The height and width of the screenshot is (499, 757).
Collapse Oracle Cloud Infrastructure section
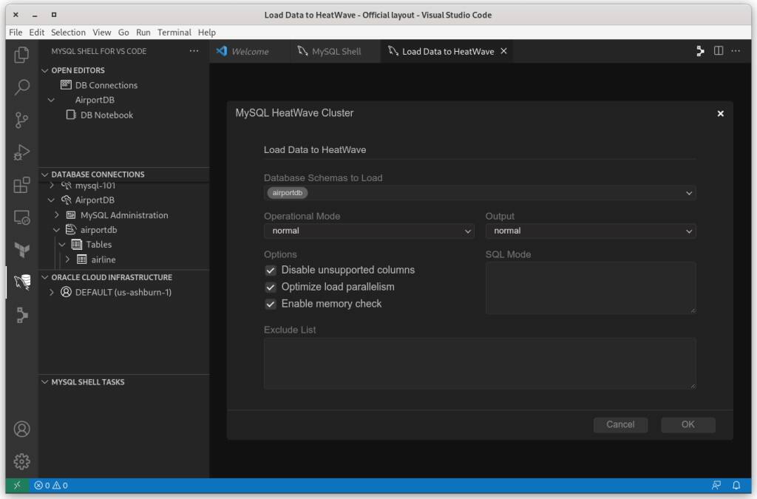click(x=45, y=277)
